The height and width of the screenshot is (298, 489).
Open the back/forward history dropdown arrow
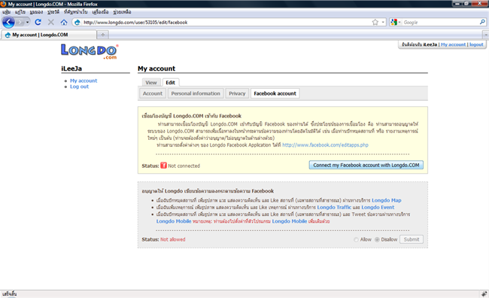coord(27,23)
